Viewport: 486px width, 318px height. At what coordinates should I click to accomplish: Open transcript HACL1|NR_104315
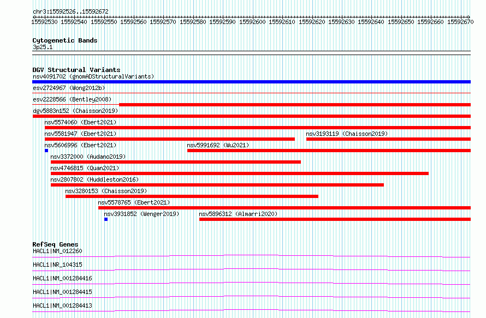click(x=57, y=265)
